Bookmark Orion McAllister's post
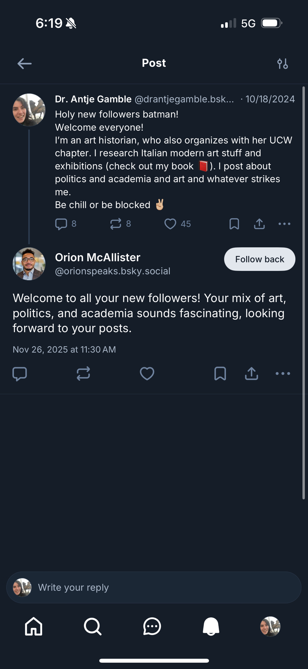 click(x=220, y=374)
